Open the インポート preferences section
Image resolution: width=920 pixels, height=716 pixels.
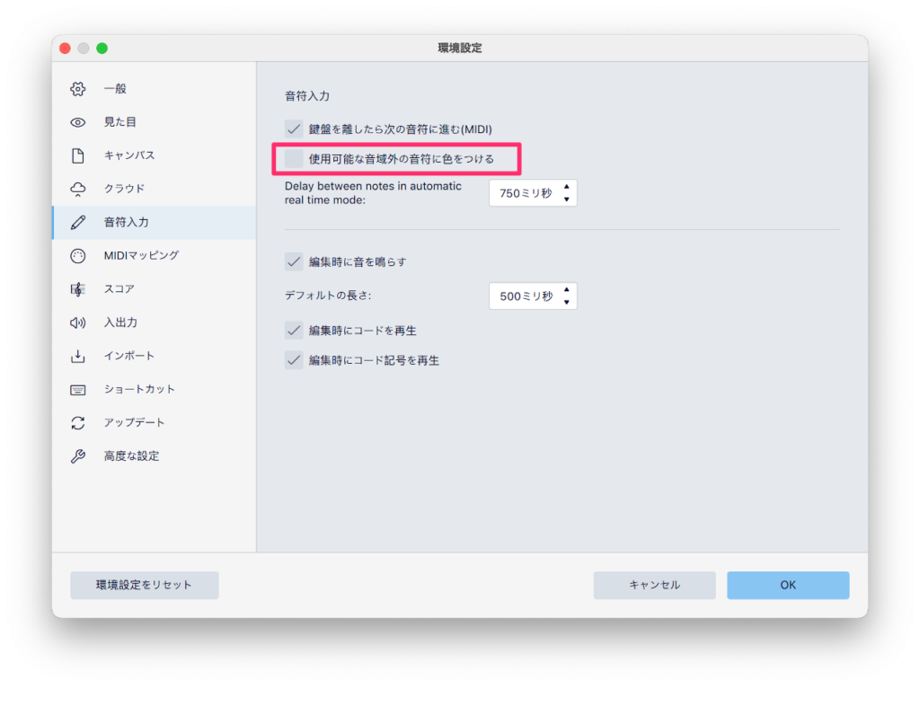(128, 356)
